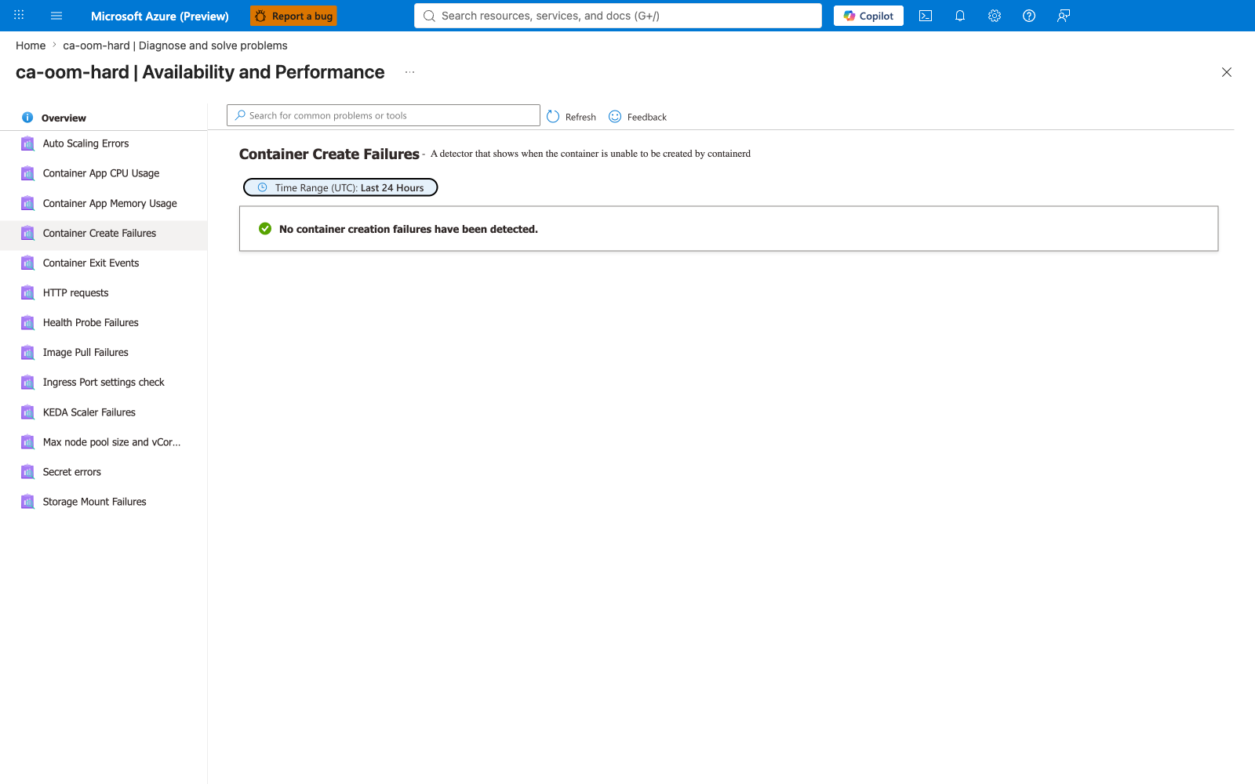Close the Availability and Performance blade
The image size is (1255, 784).
(1227, 72)
